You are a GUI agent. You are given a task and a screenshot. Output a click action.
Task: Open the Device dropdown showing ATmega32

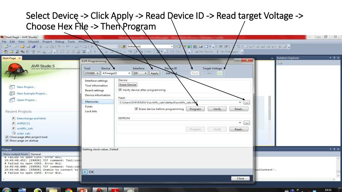point(116,73)
